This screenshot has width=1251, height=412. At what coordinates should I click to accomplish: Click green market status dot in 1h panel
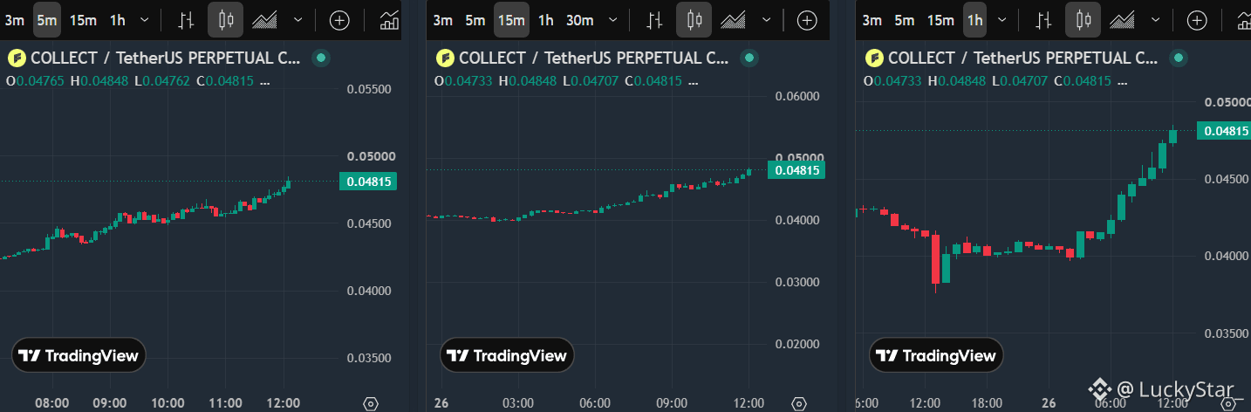(x=1179, y=58)
